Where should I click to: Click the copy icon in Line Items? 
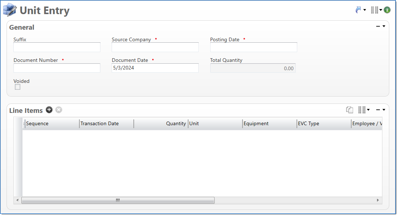pyautogui.click(x=349, y=110)
